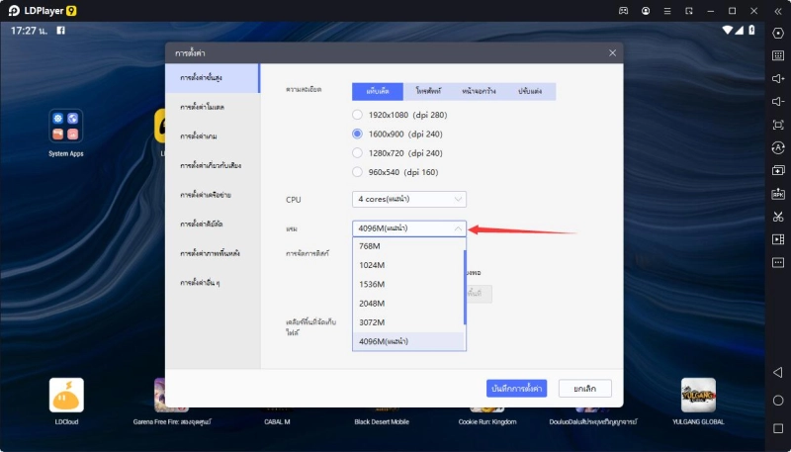Click the gamepad icon in title bar
The height and width of the screenshot is (452, 791).
[x=624, y=11]
